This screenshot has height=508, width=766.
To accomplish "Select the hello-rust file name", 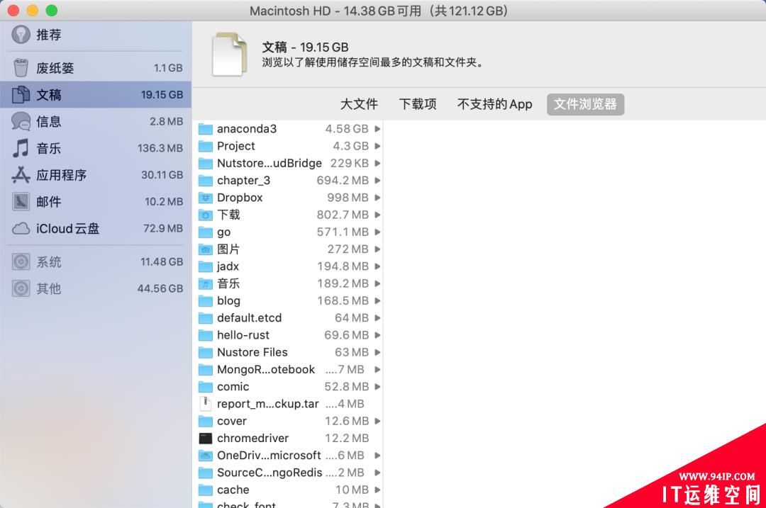I will coord(243,335).
